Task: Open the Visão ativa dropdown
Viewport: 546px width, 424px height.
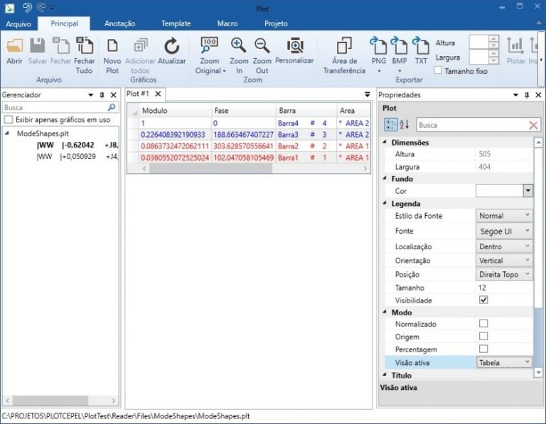Action: [x=503, y=363]
